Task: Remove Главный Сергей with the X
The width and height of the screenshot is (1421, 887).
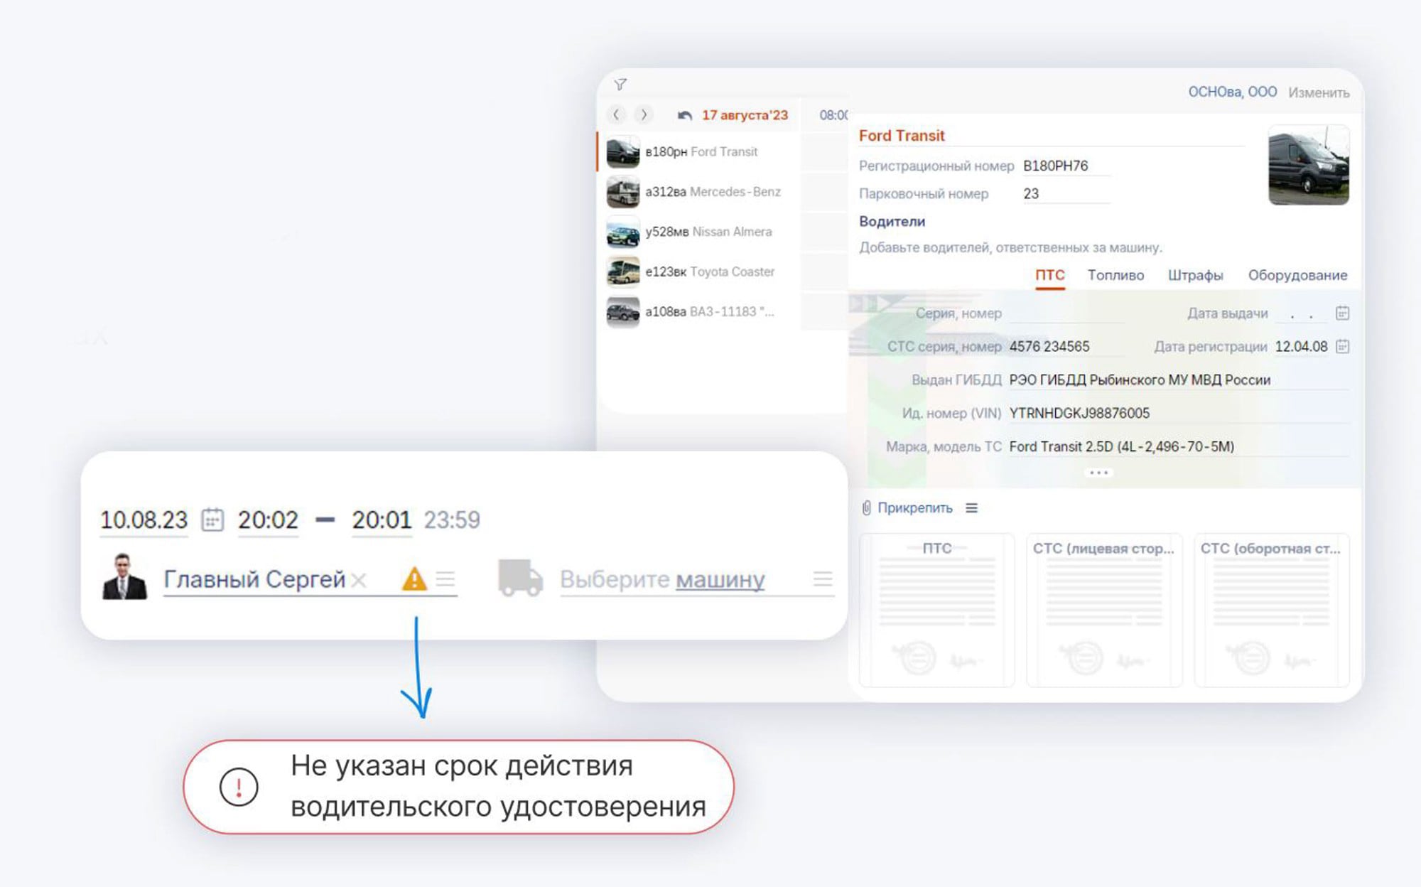Action: point(358,579)
